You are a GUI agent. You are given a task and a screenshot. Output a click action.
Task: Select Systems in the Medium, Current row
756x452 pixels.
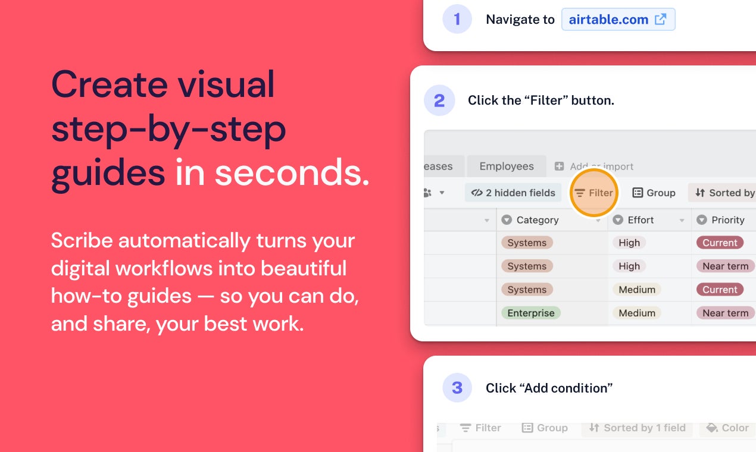pyautogui.click(x=527, y=290)
